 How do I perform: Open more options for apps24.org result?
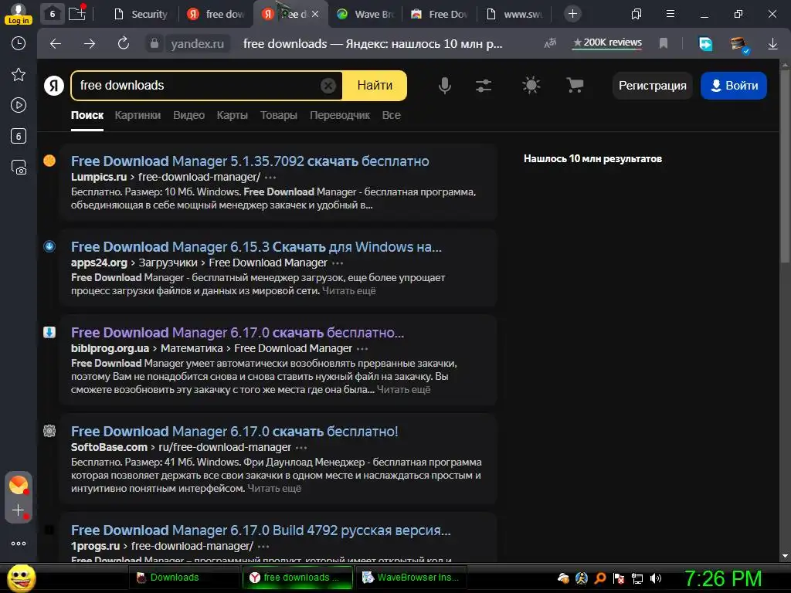tap(338, 263)
